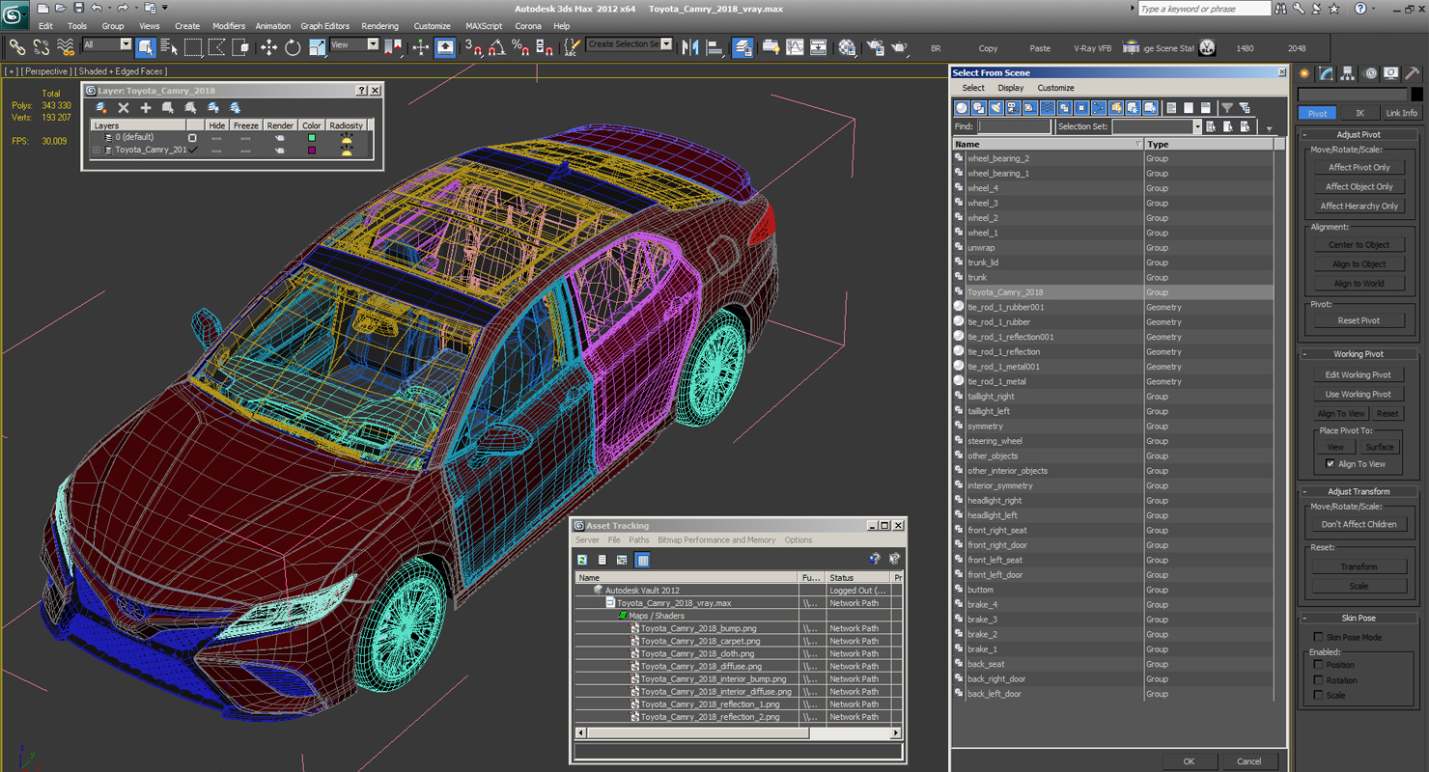The height and width of the screenshot is (772, 1429).
Task: Click the Center to Object button
Action: pos(1359,244)
